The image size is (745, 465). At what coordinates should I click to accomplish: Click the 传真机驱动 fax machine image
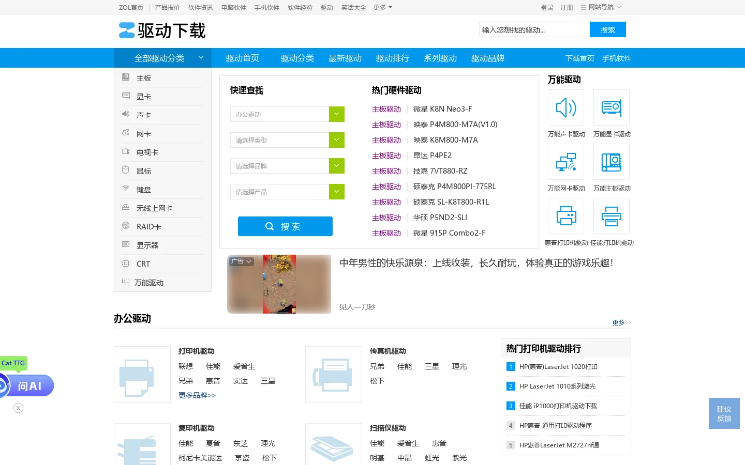pos(334,375)
